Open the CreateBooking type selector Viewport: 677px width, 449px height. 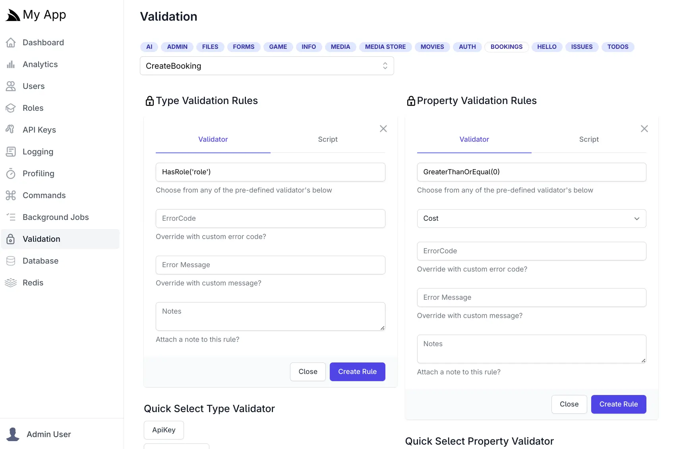pos(267,66)
